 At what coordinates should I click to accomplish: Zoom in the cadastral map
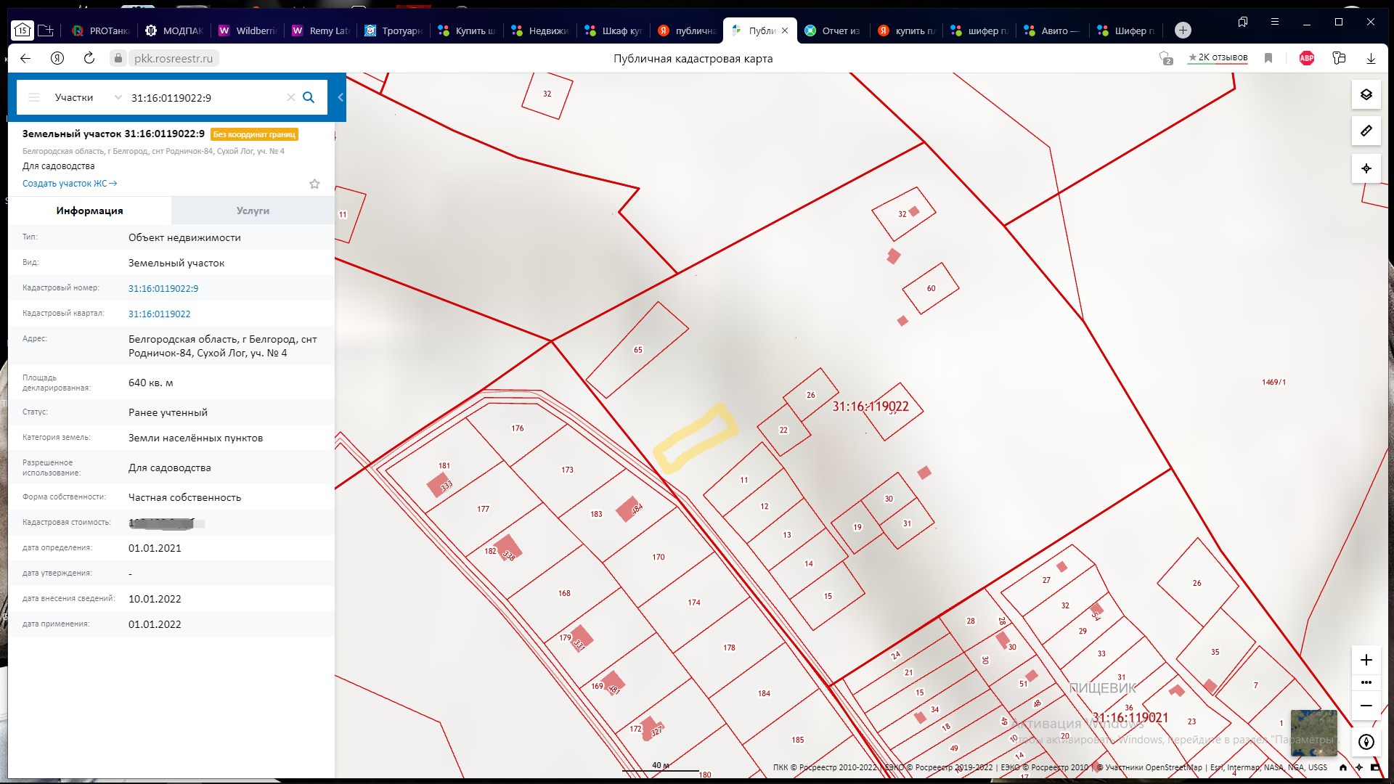point(1366,660)
